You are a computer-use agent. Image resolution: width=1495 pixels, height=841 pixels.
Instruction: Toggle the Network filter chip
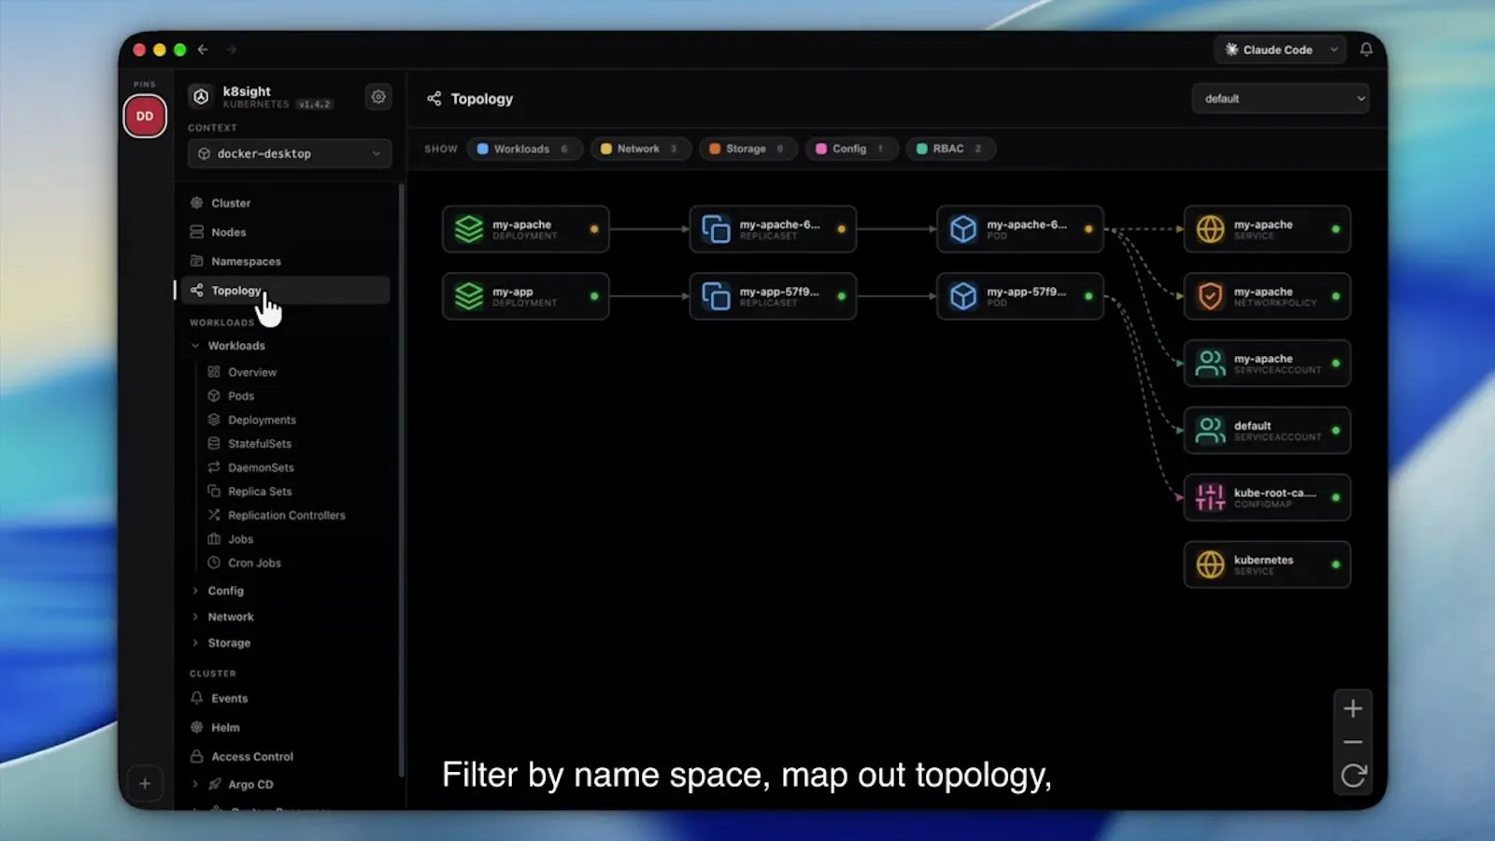[x=640, y=149]
